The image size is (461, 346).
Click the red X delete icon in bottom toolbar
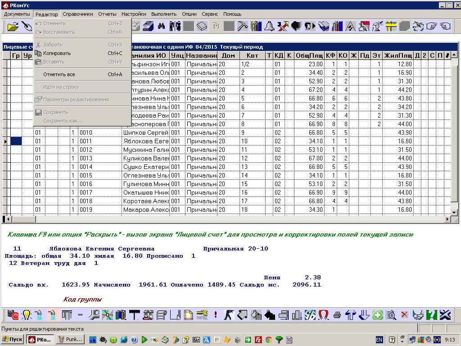click(404, 314)
